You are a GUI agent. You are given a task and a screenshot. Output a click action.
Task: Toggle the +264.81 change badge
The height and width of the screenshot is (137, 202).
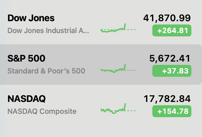(172, 31)
